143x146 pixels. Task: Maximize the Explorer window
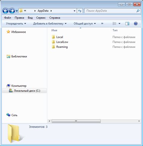tap(129, 5)
